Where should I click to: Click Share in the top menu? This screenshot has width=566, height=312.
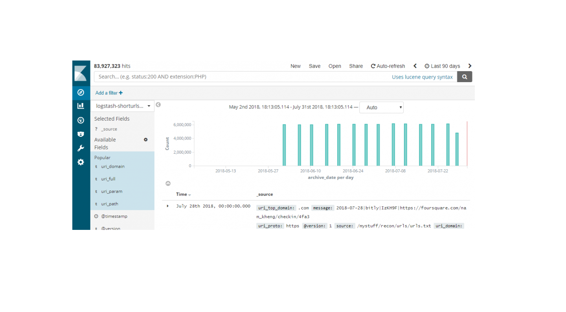coord(356,66)
